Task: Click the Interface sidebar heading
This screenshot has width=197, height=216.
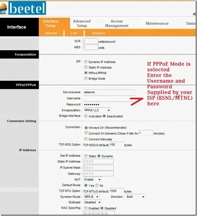Action: point(17,27)
